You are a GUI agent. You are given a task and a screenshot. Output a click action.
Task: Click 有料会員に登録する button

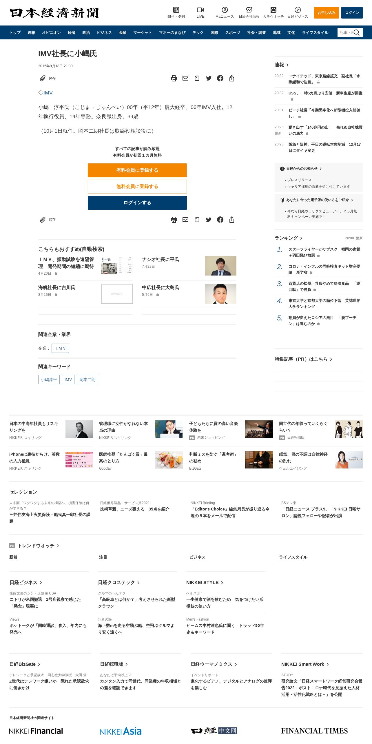(x=137, y=170)
